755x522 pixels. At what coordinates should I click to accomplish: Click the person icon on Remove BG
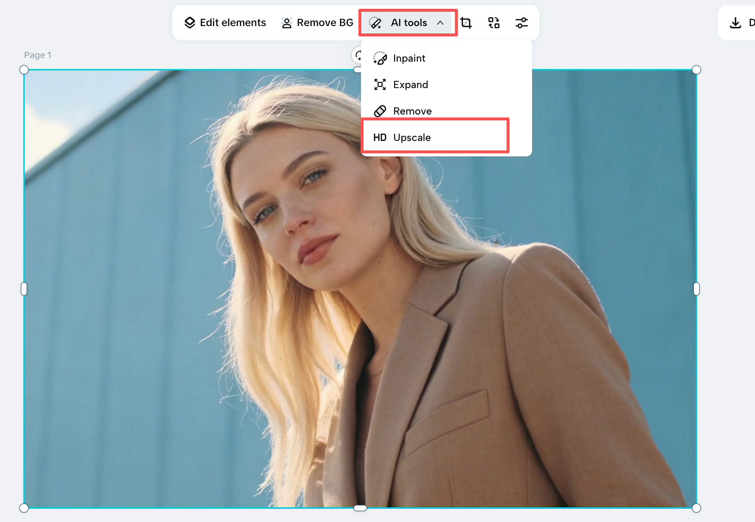(x=286, y=22)
